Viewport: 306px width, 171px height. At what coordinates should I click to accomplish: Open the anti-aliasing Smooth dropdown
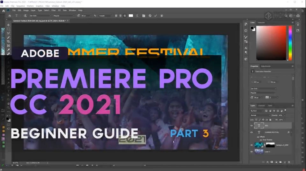pyautogui.click(x=106, y=16)
